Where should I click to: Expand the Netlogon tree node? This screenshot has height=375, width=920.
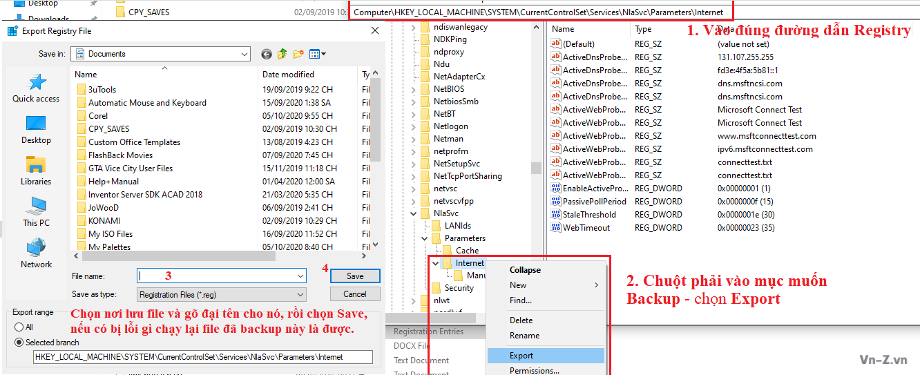[413, 126]
